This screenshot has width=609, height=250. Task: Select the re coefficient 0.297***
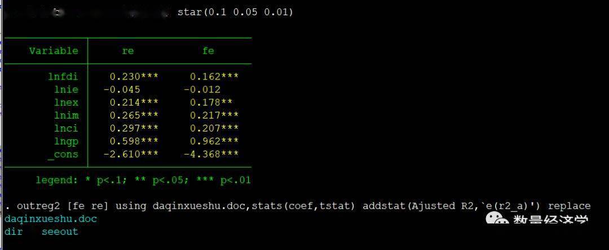pos(134,128)
